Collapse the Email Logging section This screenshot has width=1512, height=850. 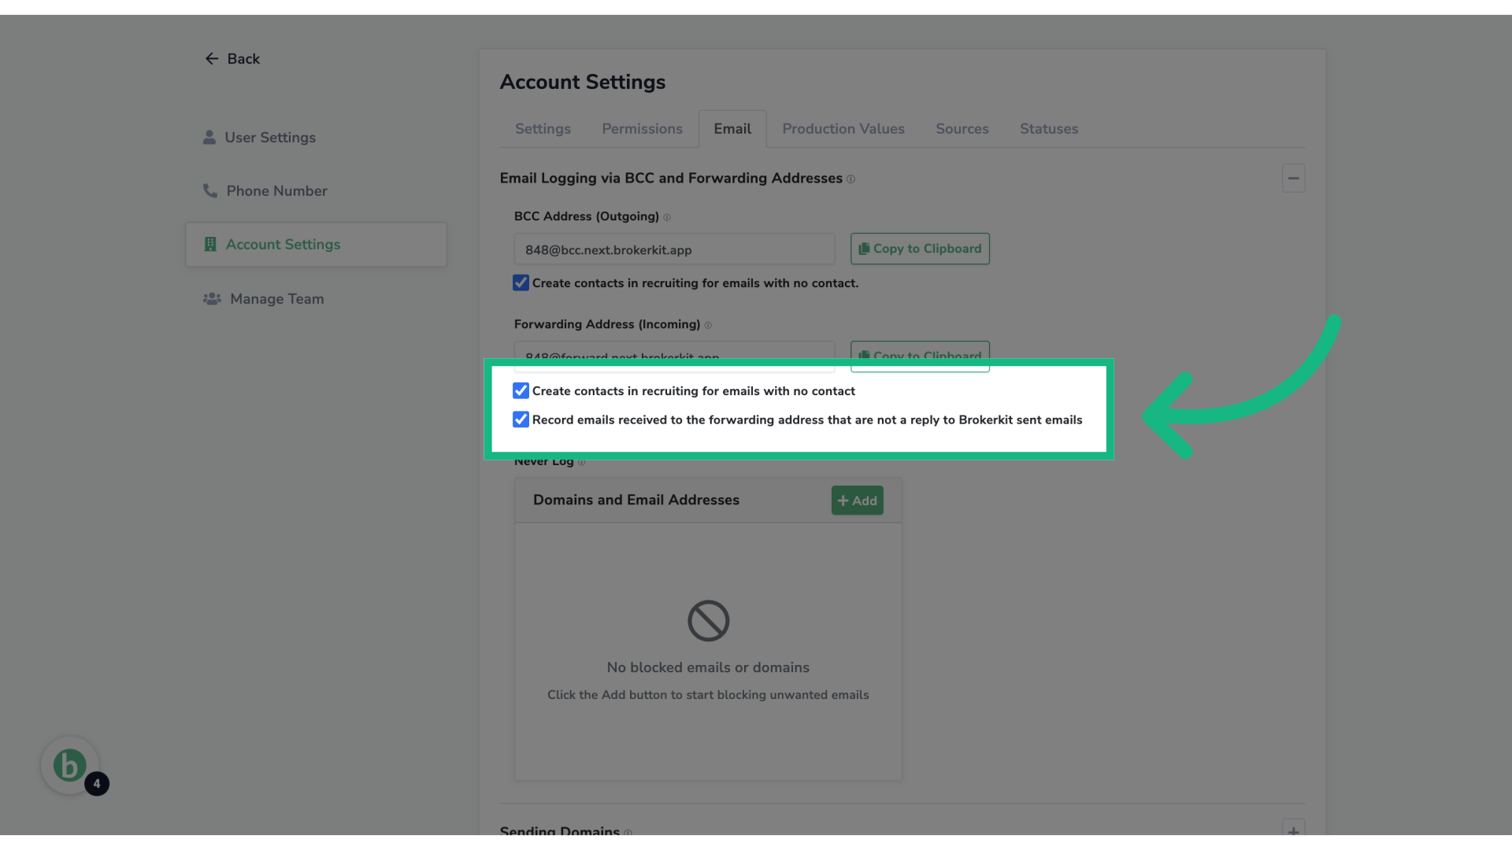[x=1293, y=179]
